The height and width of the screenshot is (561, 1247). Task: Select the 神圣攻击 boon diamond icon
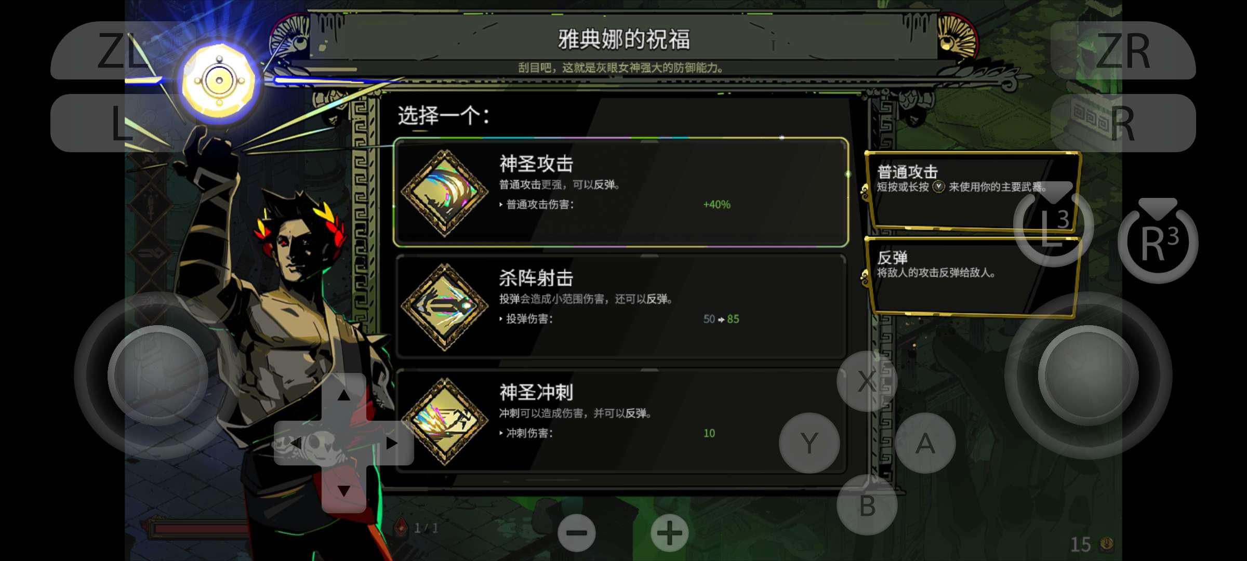coord(445,193)
